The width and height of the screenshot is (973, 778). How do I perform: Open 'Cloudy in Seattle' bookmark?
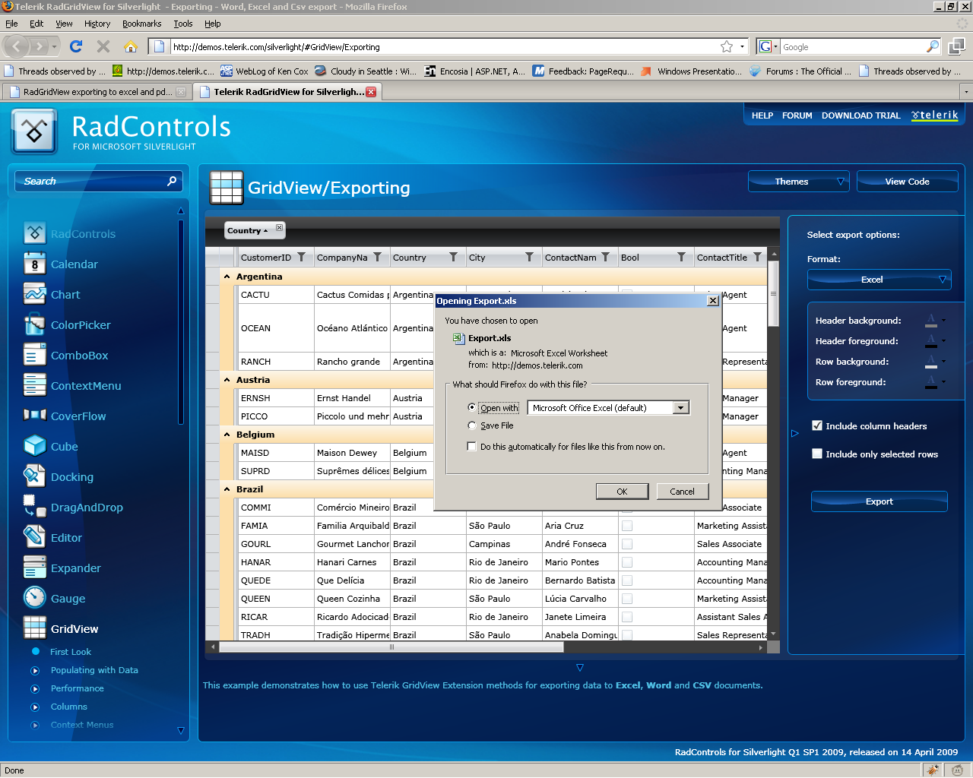(x=366, y=71)
